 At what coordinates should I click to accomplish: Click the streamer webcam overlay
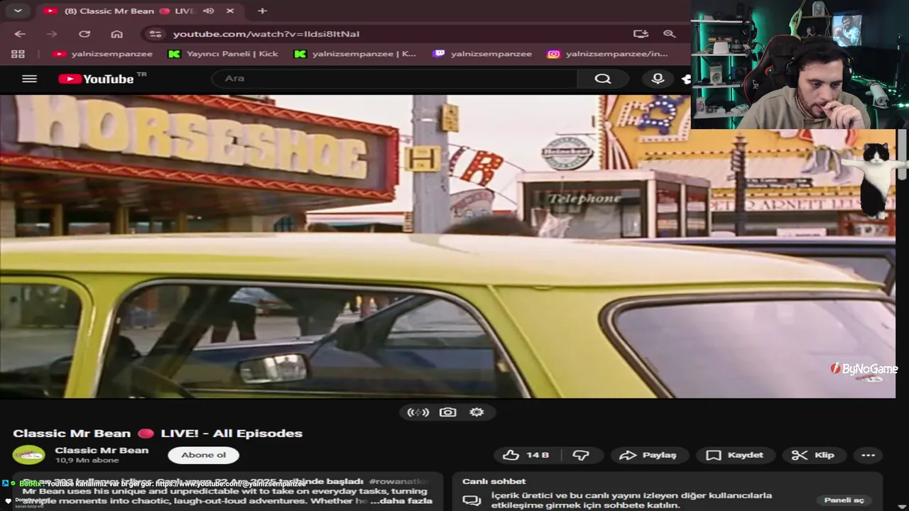tap(800, 65)
